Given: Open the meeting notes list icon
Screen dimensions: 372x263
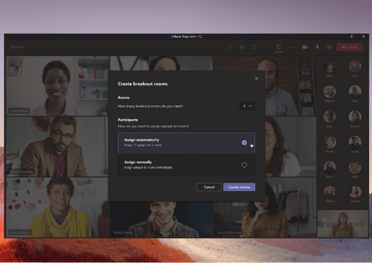Looking at the screenshot, I should [x=230, y=47].
